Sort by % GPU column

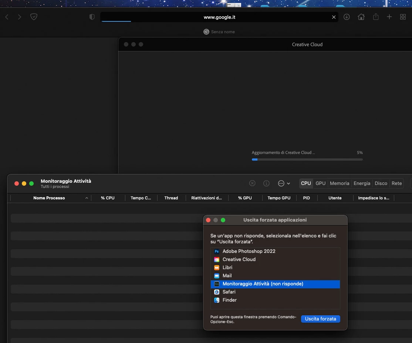(x=245, y=198)
